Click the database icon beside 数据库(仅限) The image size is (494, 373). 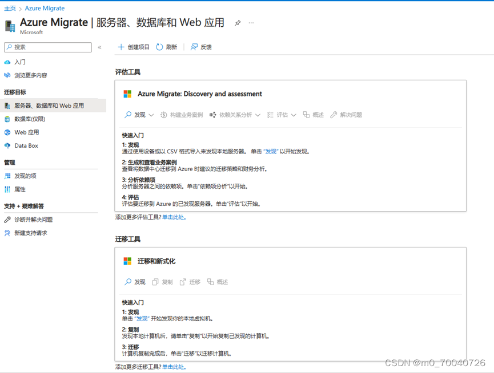pyautogui.click(x=7, y=119)
